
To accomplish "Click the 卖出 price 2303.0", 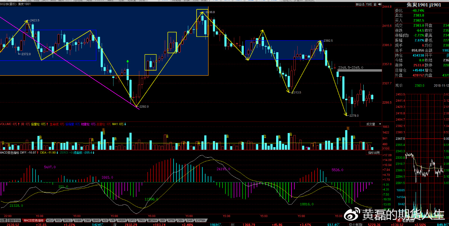I will [419, 15].
